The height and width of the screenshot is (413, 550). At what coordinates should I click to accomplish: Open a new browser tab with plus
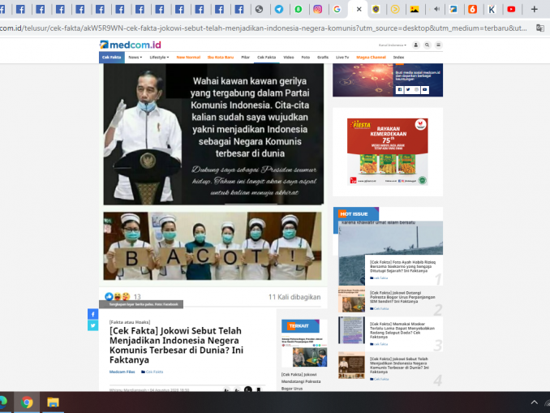pos(534,10)
